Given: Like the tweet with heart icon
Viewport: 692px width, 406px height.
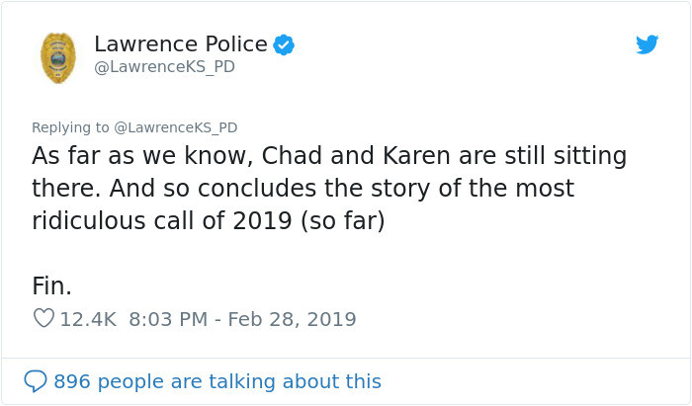Looking at the screenshot, I should (43, 319).
